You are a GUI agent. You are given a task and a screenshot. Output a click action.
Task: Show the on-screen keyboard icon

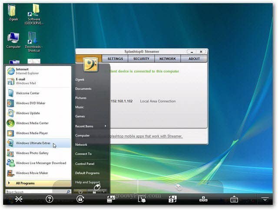[234, 199]
